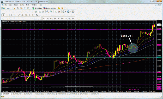Open the Tools menu
The width and height of the screenshot is (163, 99).
tap(28, 5)
